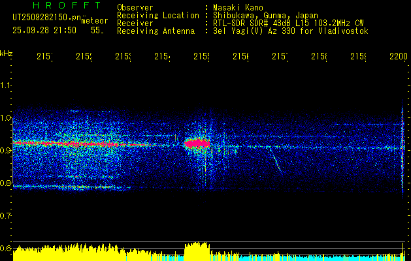This screenshot has width=411, height=261.
Task: Click the 0.9 kHz frequency label
Action: point(5,151)
